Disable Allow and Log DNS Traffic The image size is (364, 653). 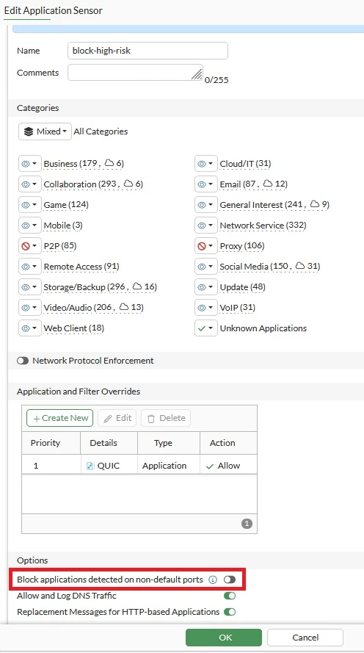(230, 596)
